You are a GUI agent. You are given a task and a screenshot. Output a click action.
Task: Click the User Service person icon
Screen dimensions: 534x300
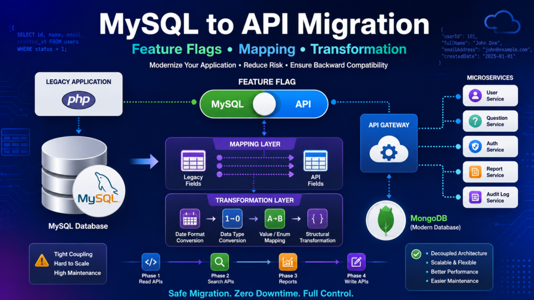point(475,96)
